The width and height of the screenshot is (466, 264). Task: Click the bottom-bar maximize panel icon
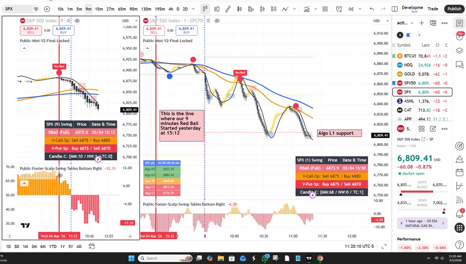(384, 246)
